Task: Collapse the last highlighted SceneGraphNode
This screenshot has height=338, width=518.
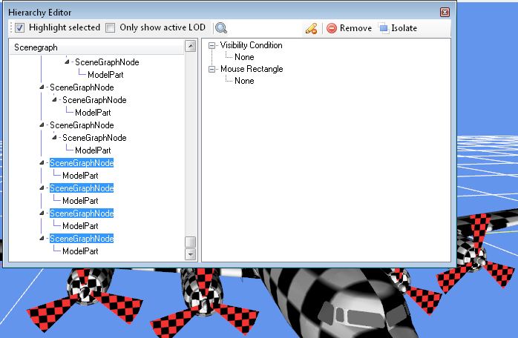Action: (42, 239)
